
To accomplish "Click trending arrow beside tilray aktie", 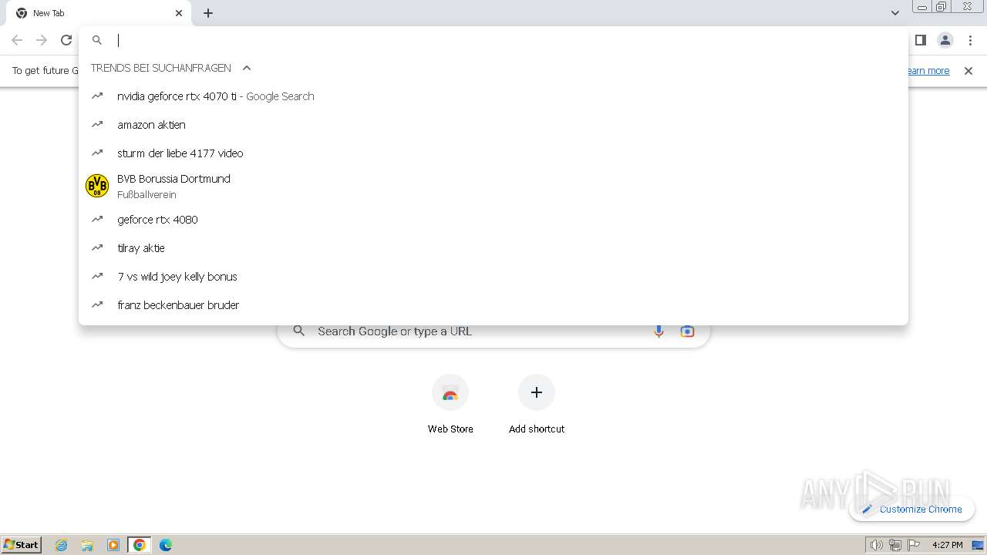I will click(x=97, y=247).
